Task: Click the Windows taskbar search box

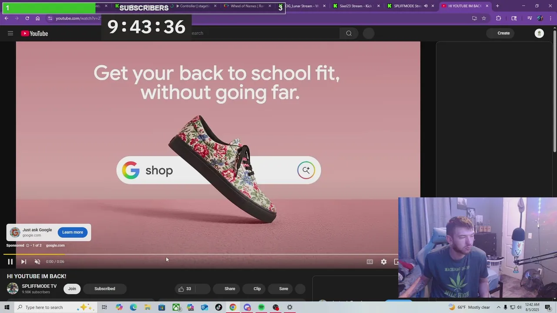Action: click(56, 307)
